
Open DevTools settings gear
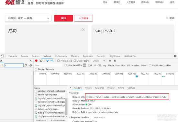[x=175, y=56]
